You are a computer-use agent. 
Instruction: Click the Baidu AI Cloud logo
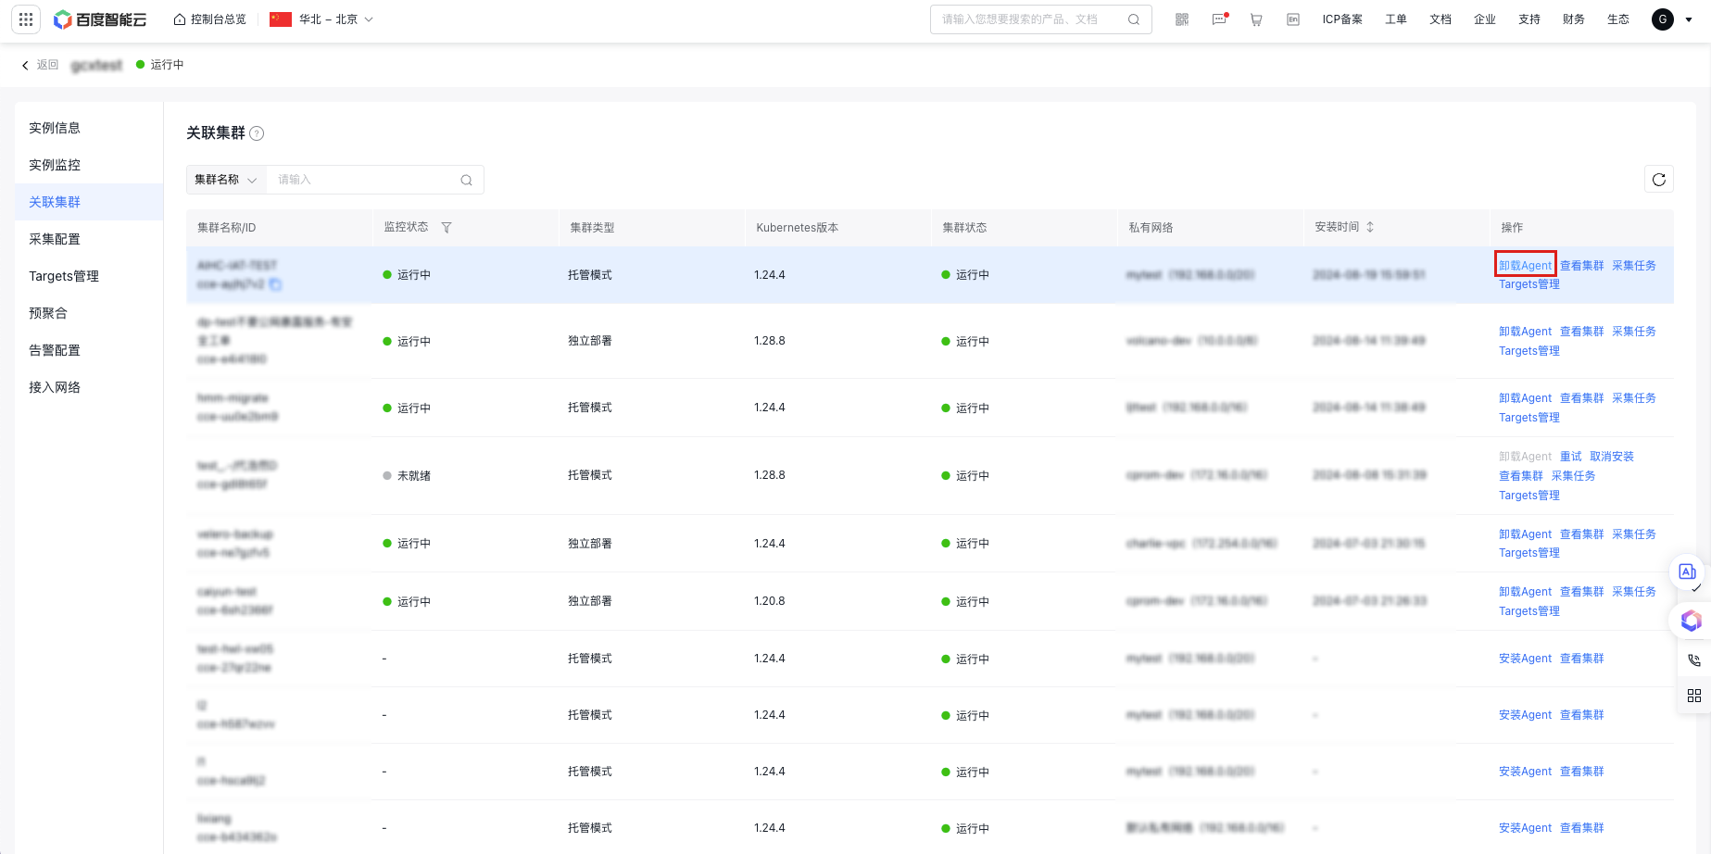click(100, 19)
